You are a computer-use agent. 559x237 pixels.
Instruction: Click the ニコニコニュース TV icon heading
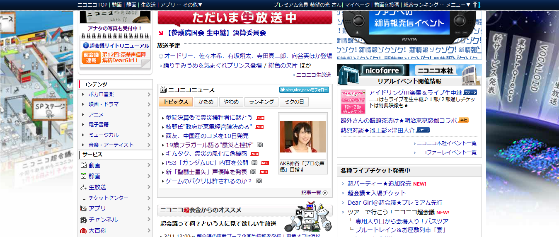click(163, 89)
